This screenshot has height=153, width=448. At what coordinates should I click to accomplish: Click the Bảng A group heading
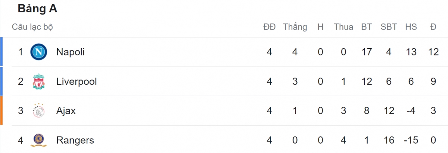click(x=37, y=9)
